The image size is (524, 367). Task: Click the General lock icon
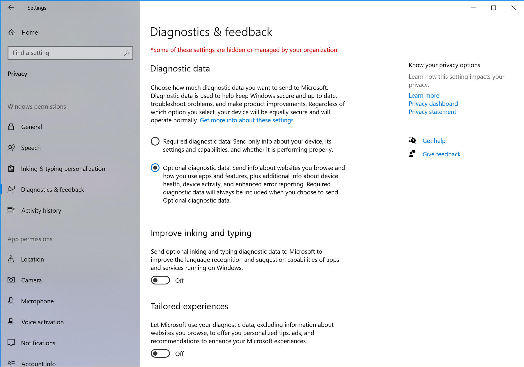[x=11, y=127]
